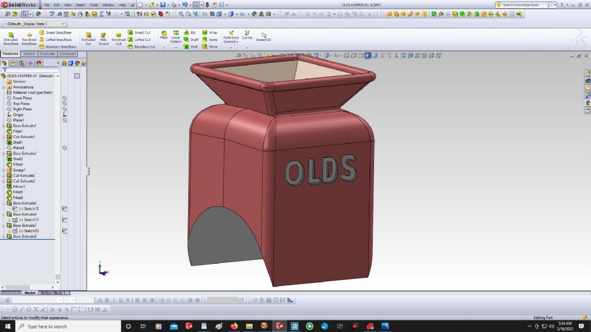Click the Save icon in the top toolbar
591x332 pixels.
[x=163, y=5]
